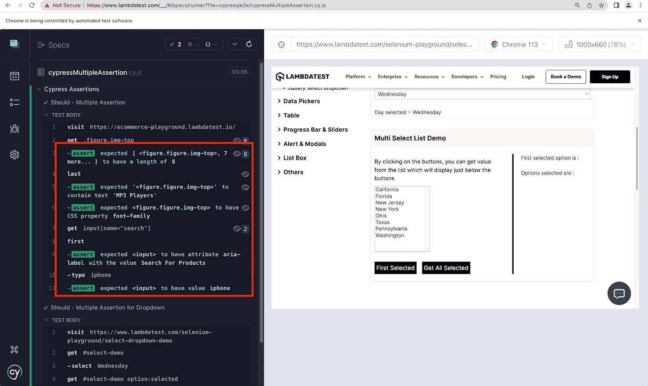Open the Debug panel using the bug icon
Image resolution: width=648 pixels, height=386 pixels.
coord(15,128)
